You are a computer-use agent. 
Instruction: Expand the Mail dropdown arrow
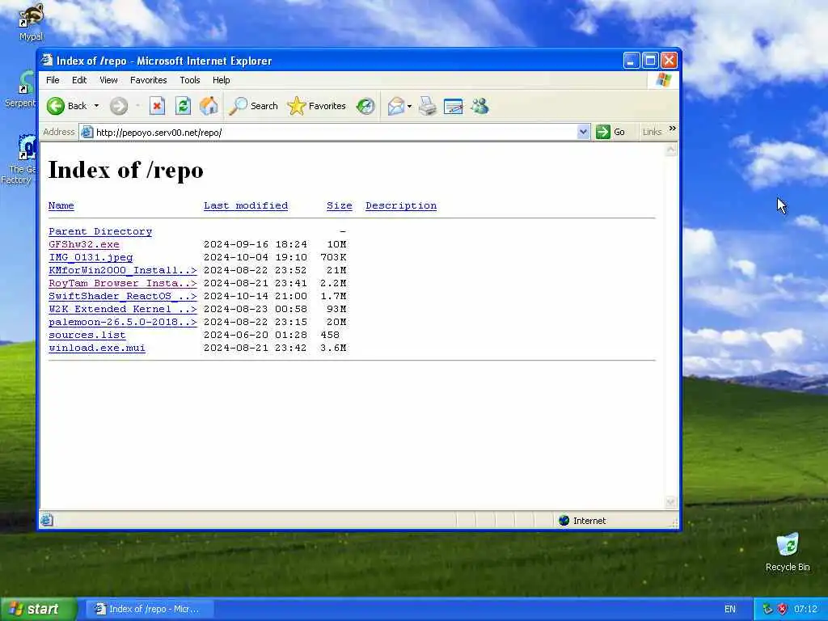409,106
